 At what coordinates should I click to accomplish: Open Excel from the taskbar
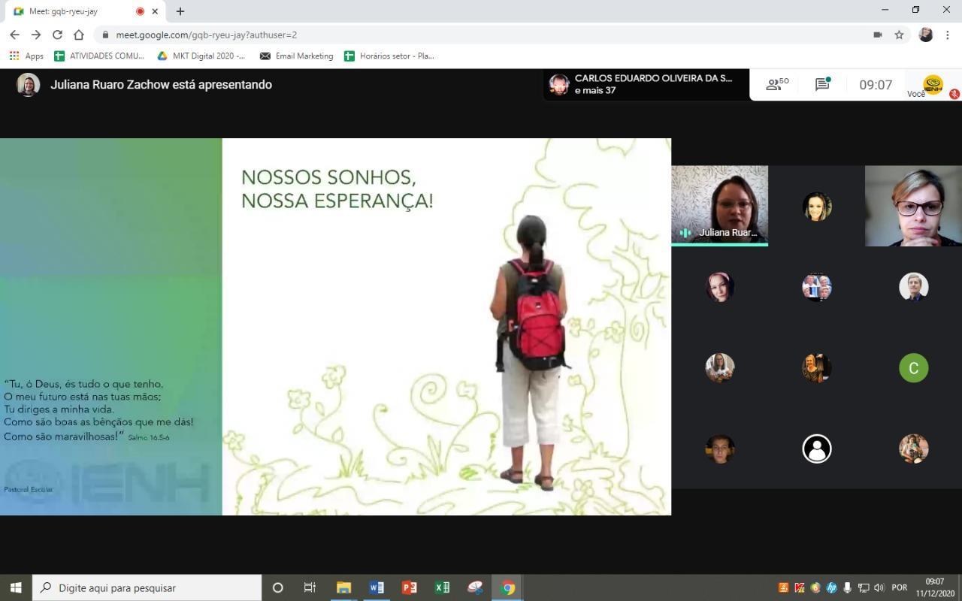[x=442, y=587]
